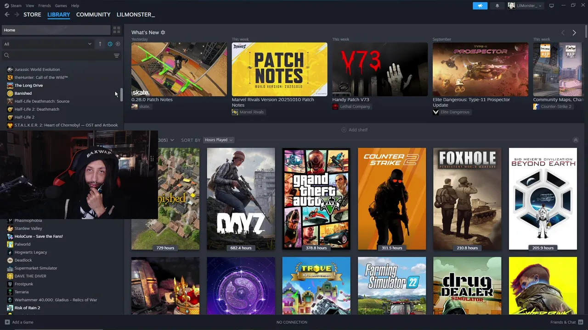Select Half-Life 2: Deathmatch
This screenshot has height=330, width=588.
[37, 109]
